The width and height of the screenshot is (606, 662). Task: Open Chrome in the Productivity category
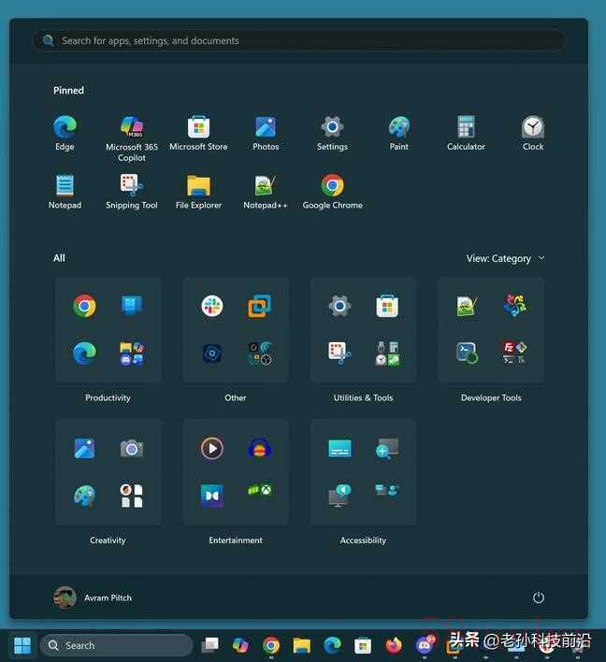coord(84,306)
